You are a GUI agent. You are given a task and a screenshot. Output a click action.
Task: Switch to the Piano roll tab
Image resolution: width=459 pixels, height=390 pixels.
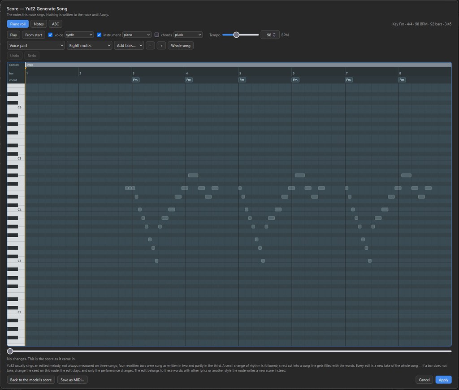17,24
